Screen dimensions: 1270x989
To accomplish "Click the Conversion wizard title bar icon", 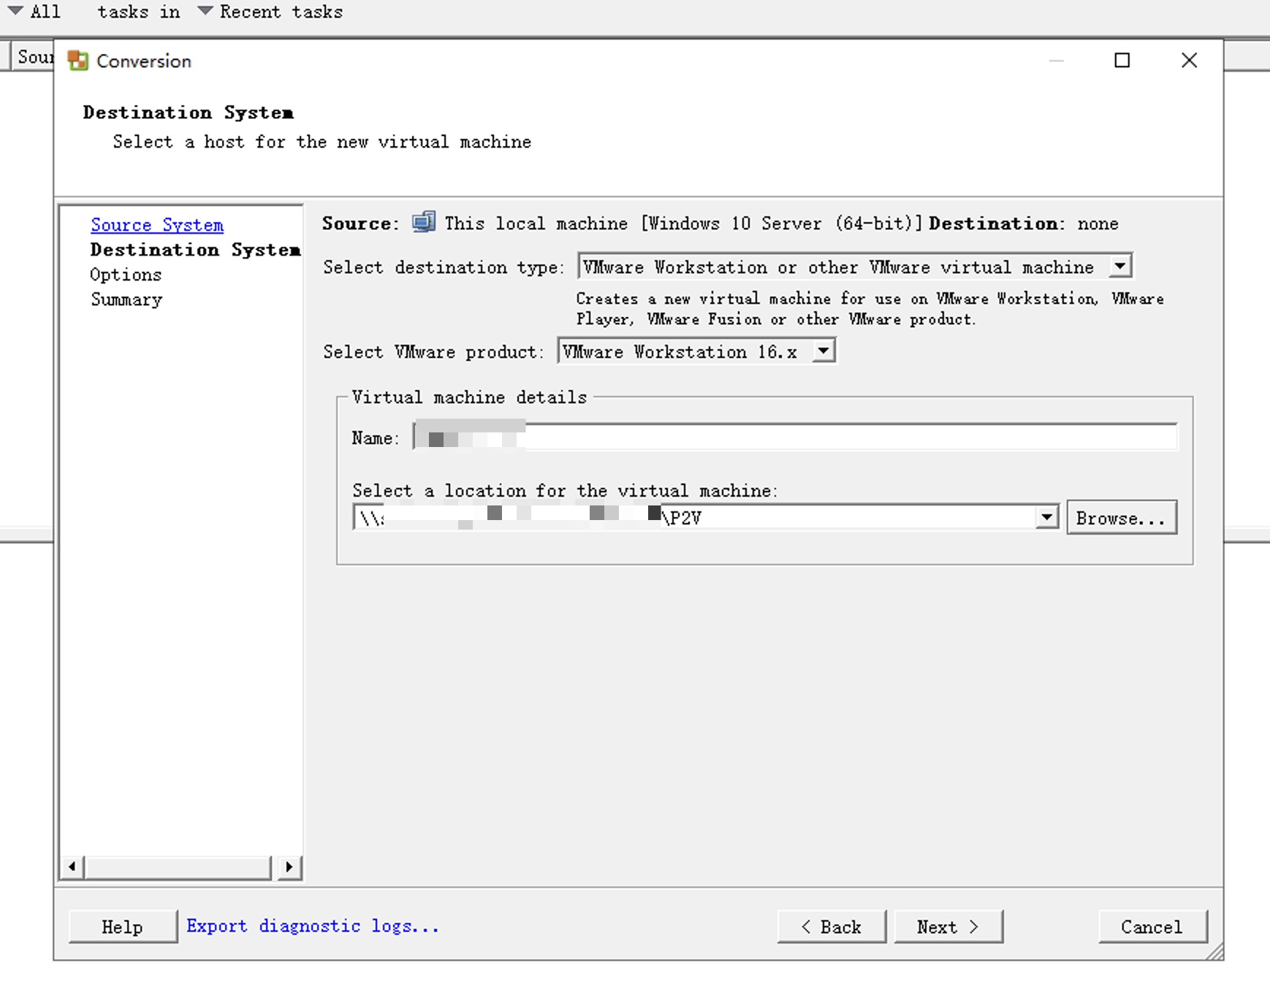I will coord(77,61).
